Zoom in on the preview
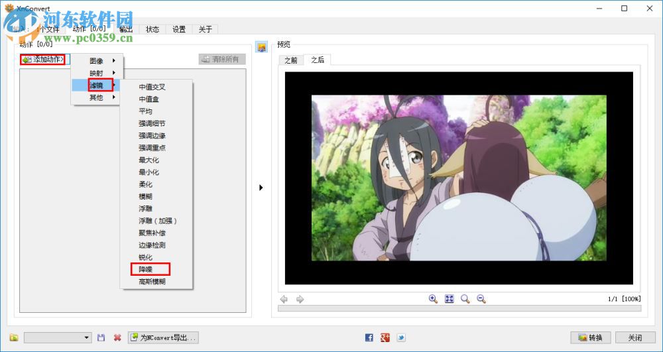Image resolution: width=663 pixels, height=352 pixels. coord(433,299)
